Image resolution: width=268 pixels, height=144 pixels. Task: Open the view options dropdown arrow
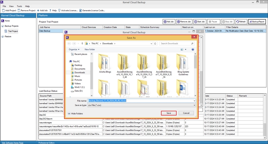pos(186,50)
